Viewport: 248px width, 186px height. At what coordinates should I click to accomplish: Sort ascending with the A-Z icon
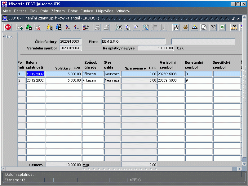pos(68,27)
